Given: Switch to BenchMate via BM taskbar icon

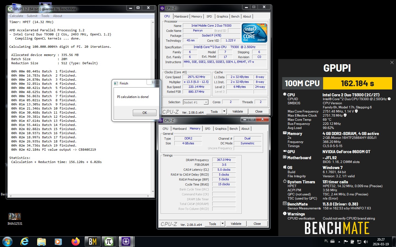Looking at the screenshot, I should (92, 242).
